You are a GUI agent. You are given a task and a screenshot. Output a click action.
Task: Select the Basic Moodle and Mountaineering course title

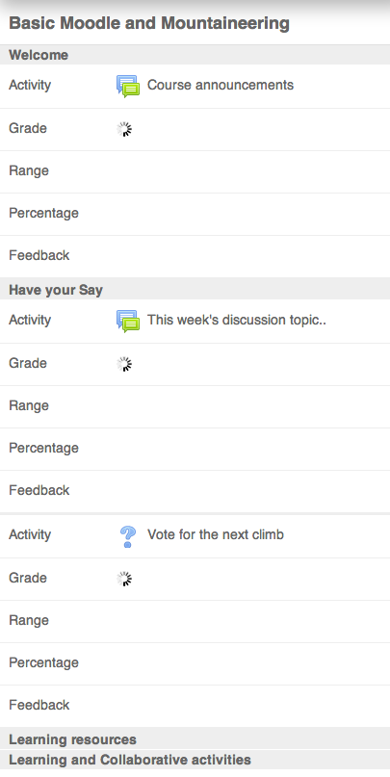click(x=149, y=23)
